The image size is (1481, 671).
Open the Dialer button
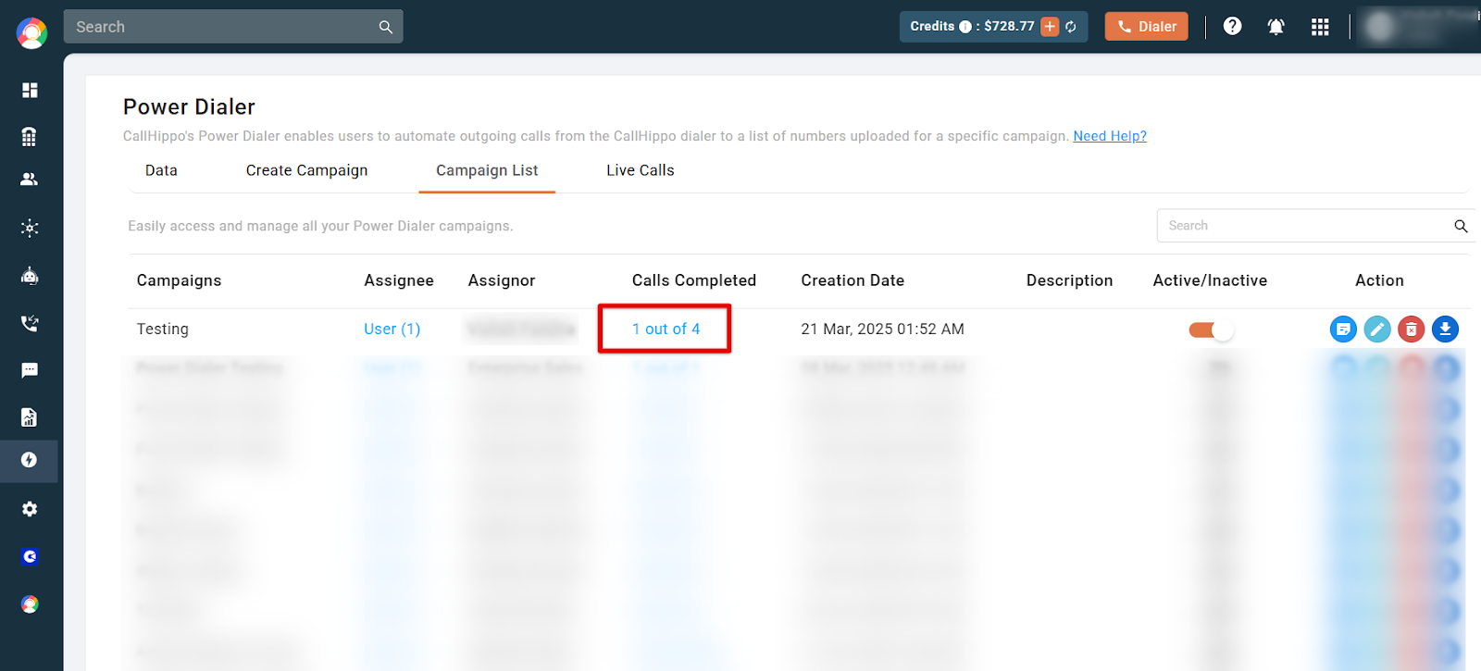(1146, 26)
